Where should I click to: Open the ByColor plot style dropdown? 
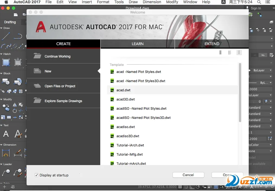pyautogui.click(x=261, y=145)
